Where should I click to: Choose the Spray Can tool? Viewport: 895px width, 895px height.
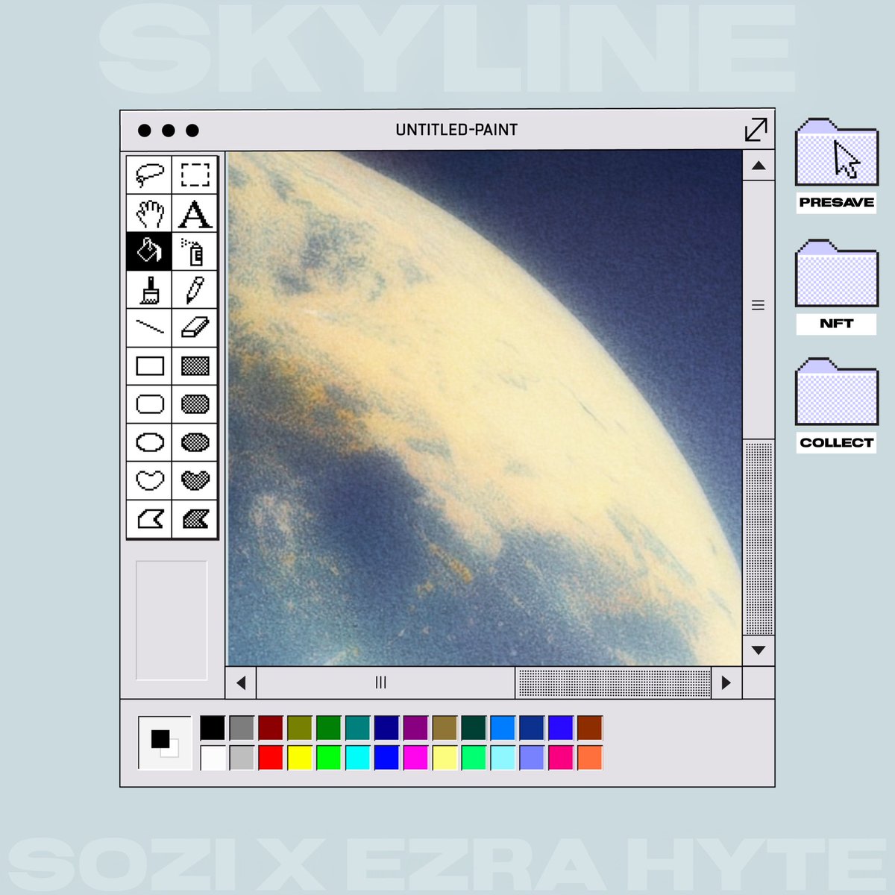(195, 251)
